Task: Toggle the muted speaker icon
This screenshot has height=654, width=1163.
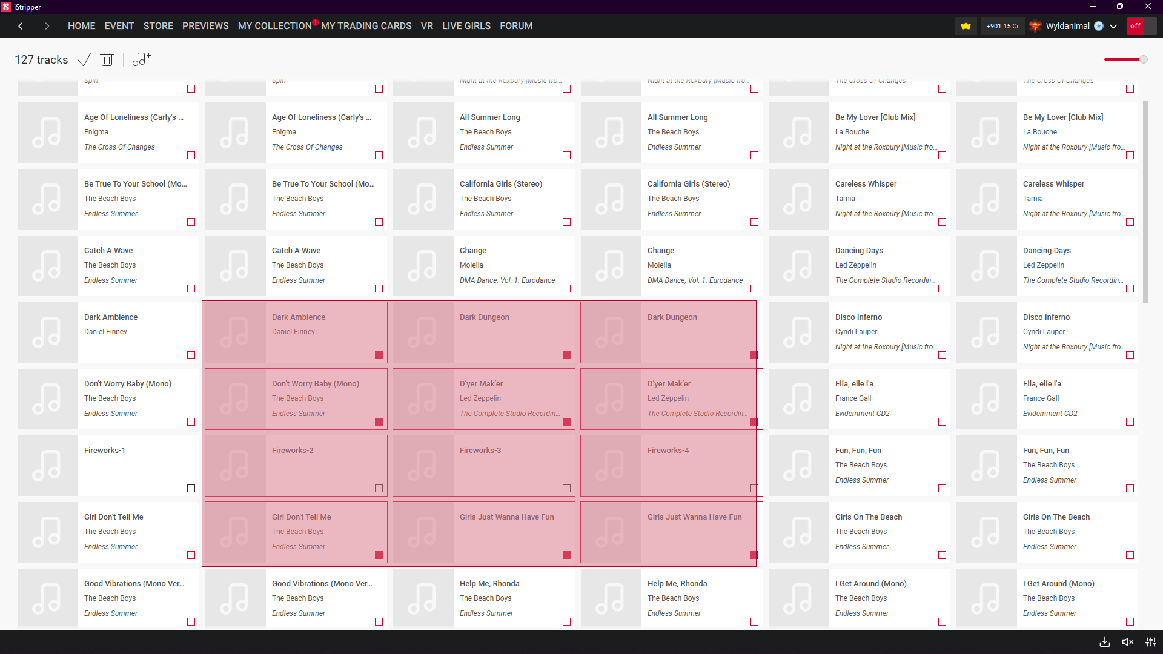Action: pyautogui.click(x=1127, y=642)
